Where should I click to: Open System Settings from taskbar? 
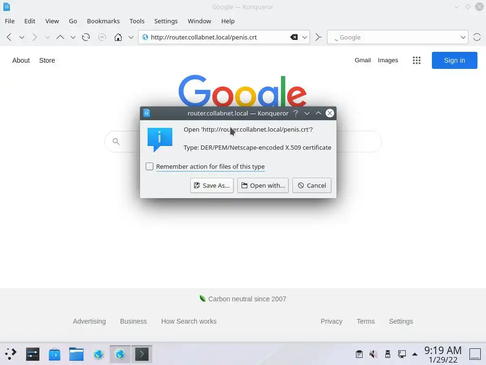[x=33, y=354]
